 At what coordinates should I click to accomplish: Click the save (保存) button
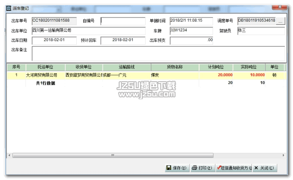tap(177, 168)
